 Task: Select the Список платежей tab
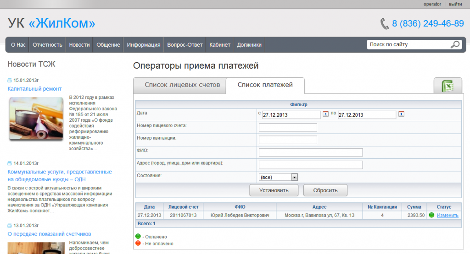(x=265, y=85)
